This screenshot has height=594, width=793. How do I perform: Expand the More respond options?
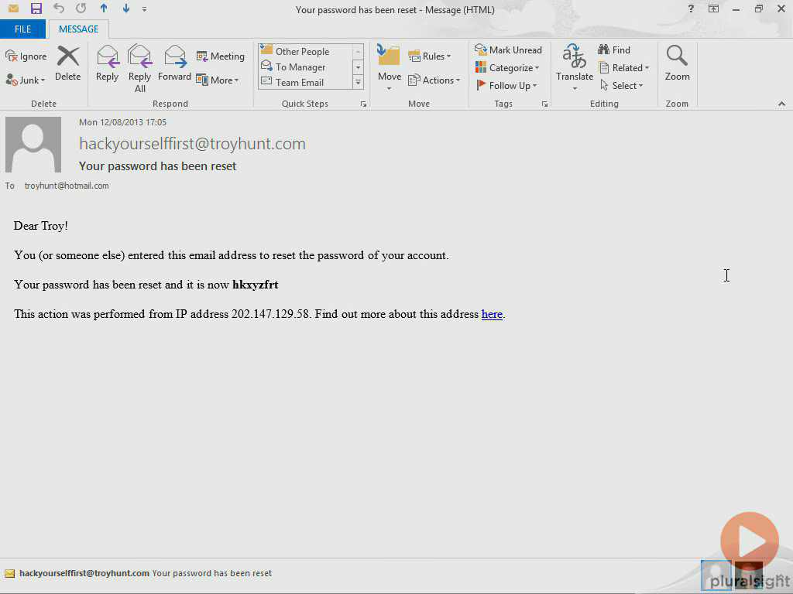218,80
